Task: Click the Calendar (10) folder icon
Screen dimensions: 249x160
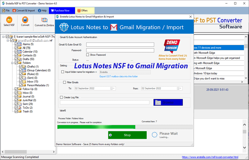Action: point(20,52)
